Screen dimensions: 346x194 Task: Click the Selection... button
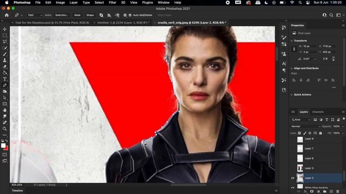click(x=62, y=15)
